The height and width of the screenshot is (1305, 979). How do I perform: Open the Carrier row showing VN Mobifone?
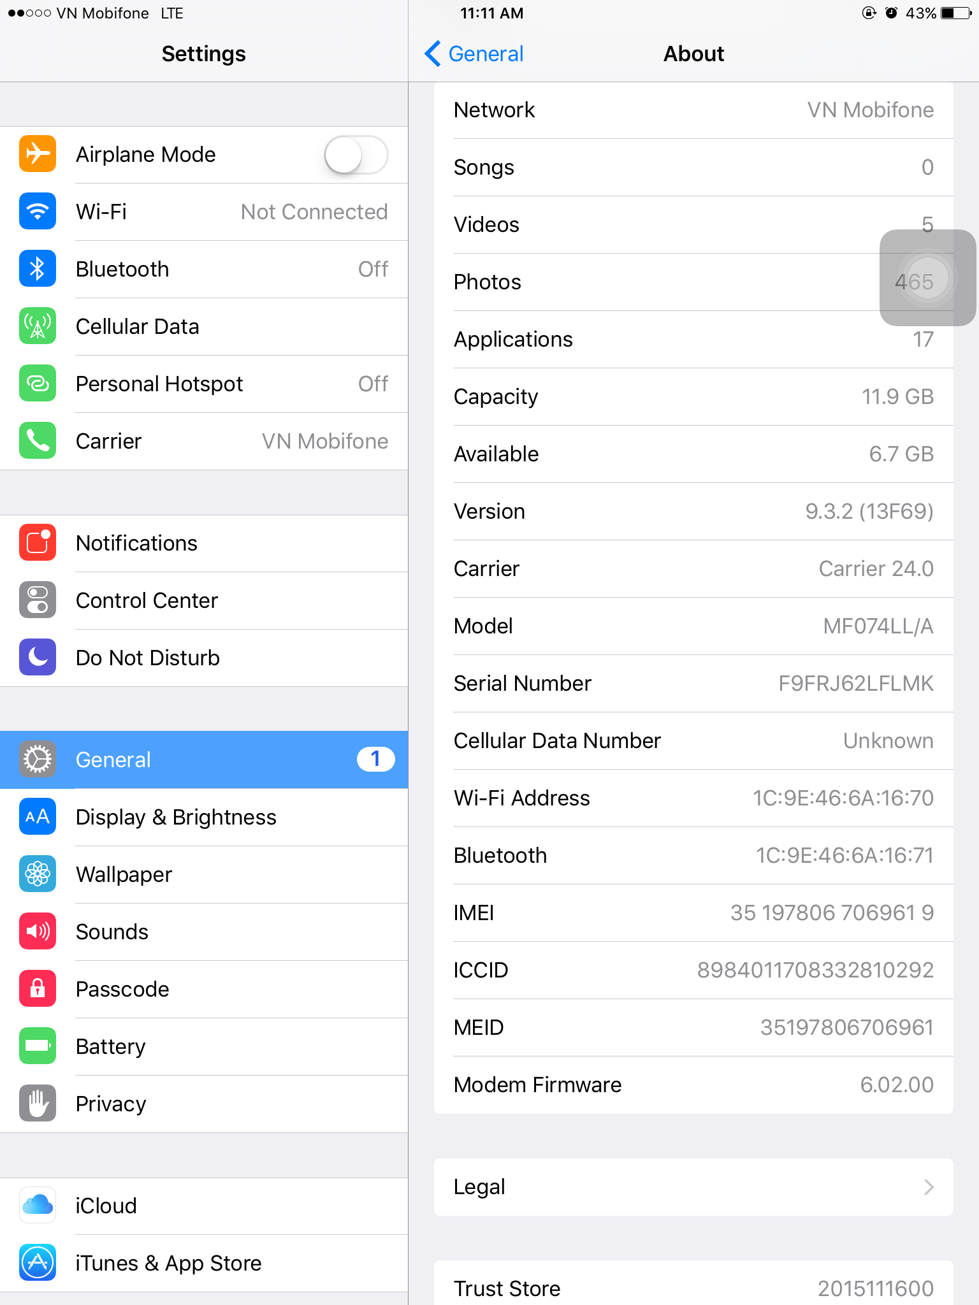click(204, 441)
